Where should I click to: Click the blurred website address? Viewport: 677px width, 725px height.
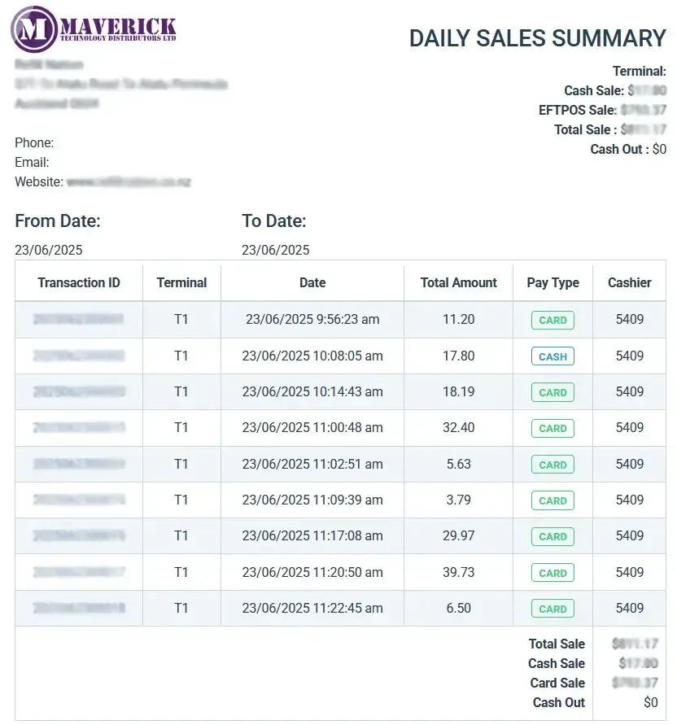[x=129, y=182]
